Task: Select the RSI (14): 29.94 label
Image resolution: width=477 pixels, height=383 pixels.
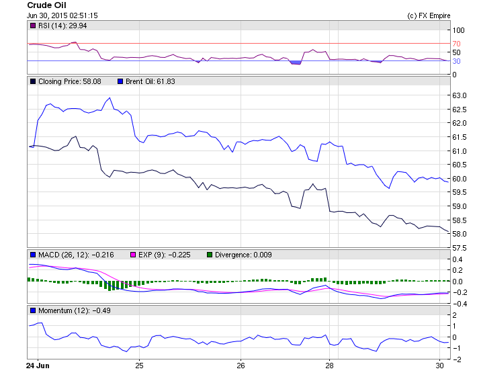Action: pyautogui.click(x=64, y=26)
